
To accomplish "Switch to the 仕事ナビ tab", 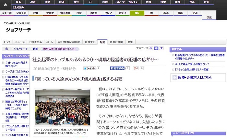I will coord(90,42).
